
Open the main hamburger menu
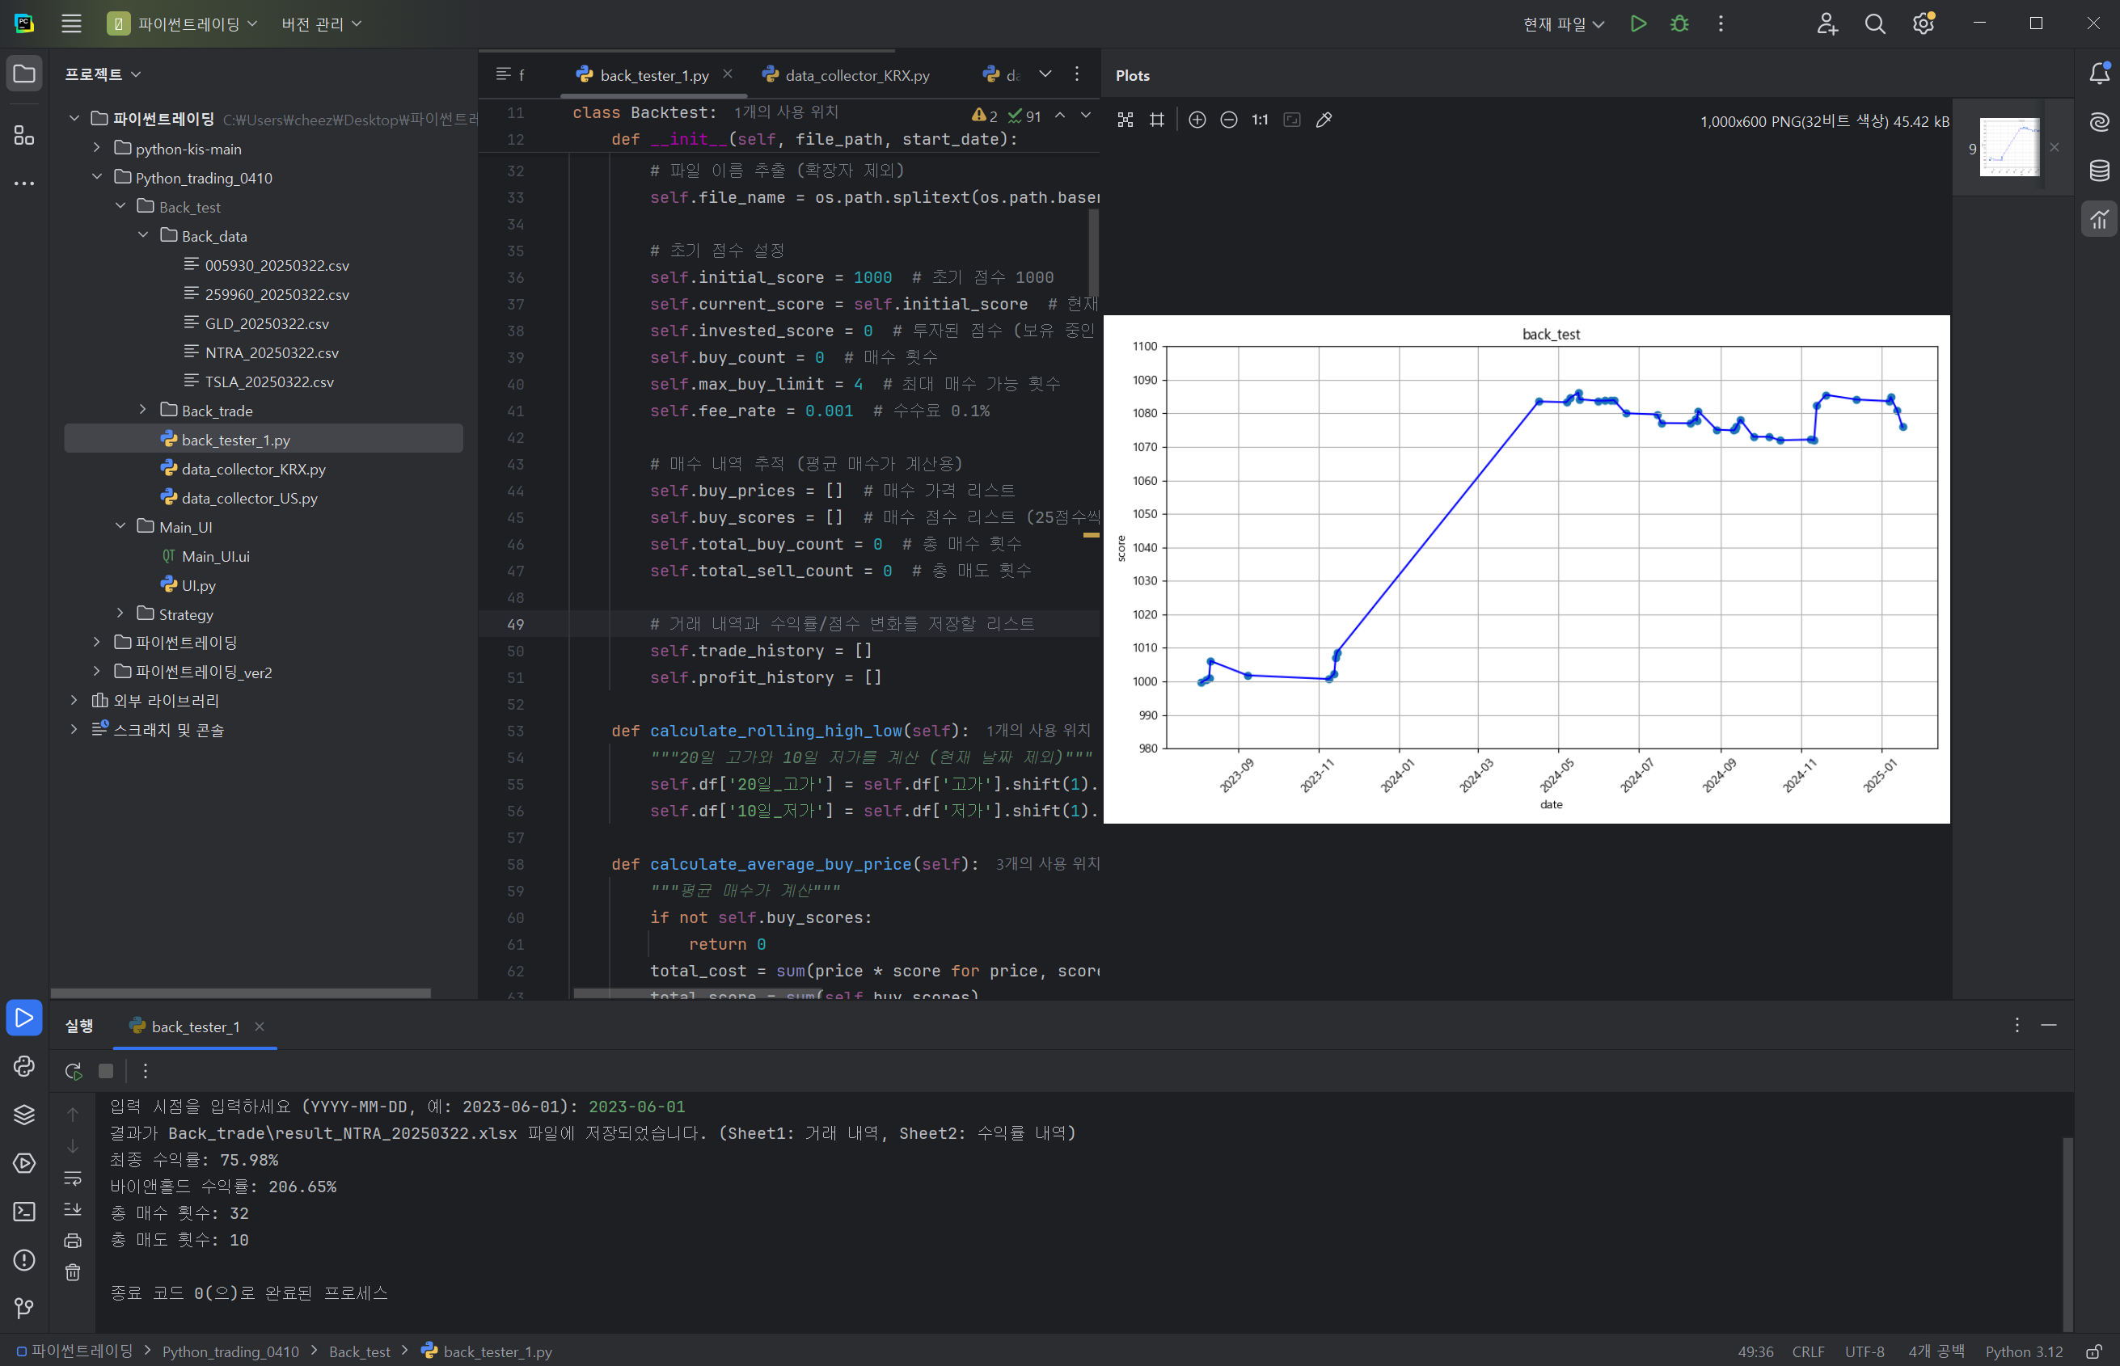coord(71,24)
